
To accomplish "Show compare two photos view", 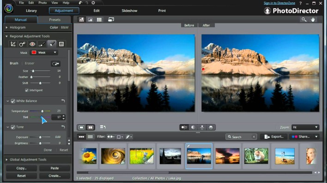I will pyautogui.click(x=91, y=127).
